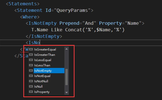
Task: Select IsGreaterEqual text in suggestion list
Action: tap(45, 49)
